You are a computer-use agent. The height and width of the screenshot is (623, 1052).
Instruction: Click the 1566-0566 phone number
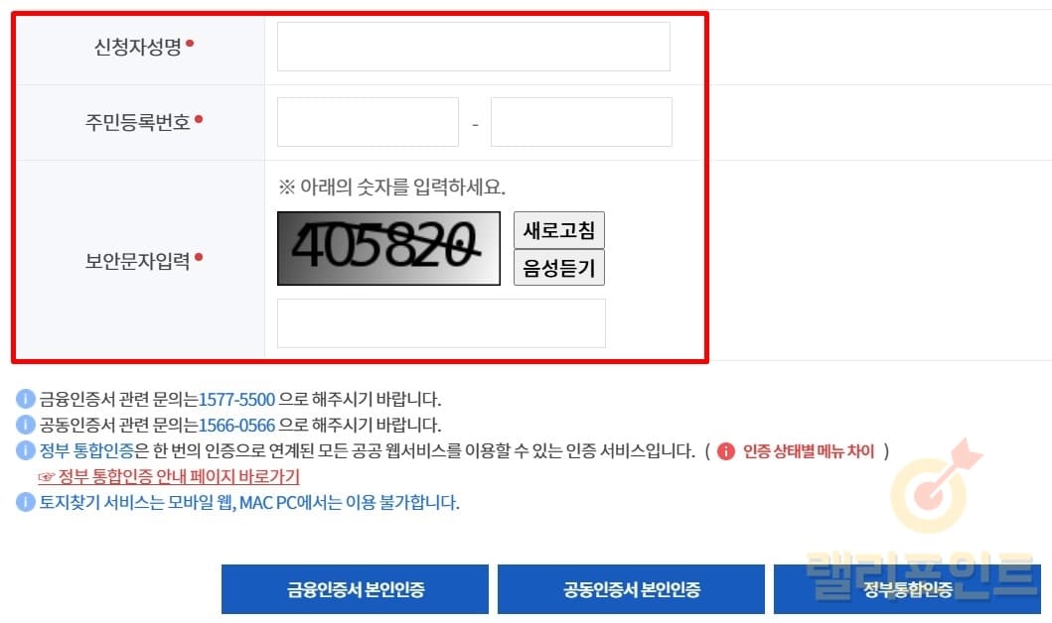click(236, 425)
